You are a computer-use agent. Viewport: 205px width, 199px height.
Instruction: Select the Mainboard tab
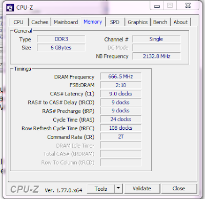click(x=66, y=22)
